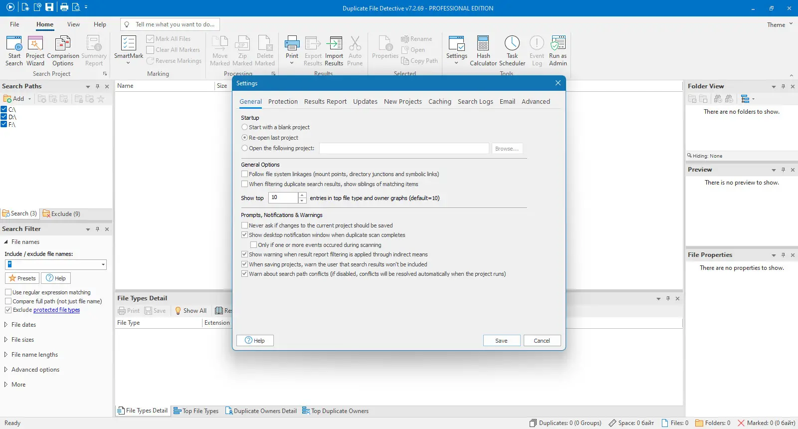
Task: Click the Hiding: None filter indicator
Action: coord(705,156)
